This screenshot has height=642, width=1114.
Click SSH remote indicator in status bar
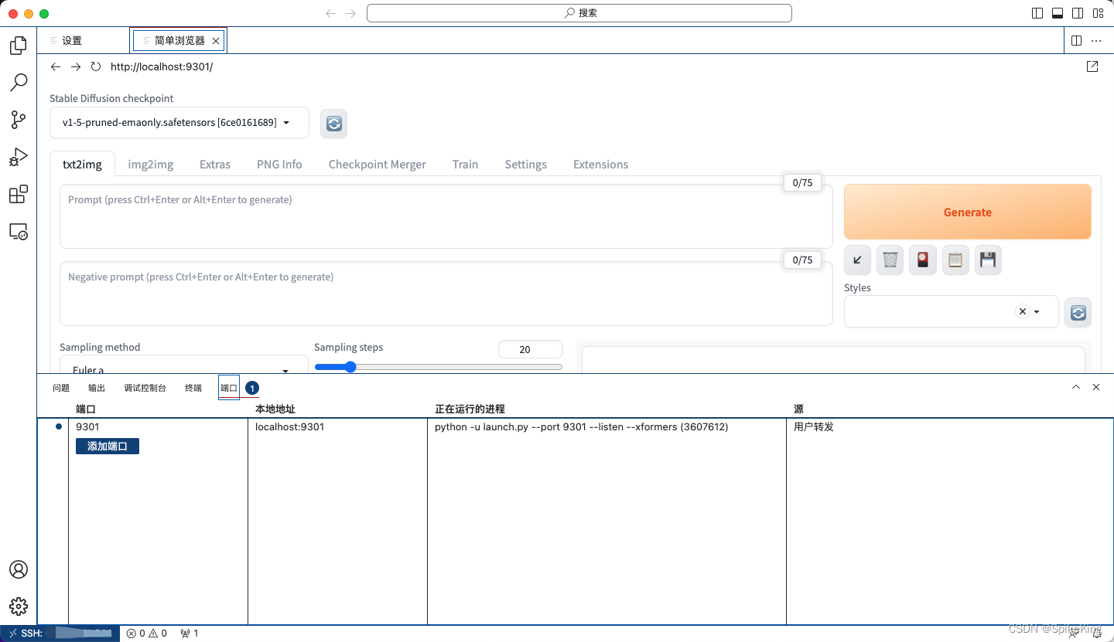coord(60,634)
